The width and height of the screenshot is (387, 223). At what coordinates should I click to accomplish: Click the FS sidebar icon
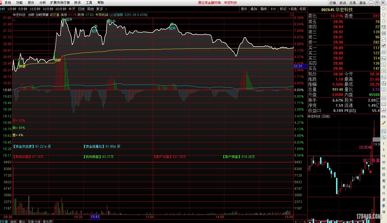[x=384, y=131]
